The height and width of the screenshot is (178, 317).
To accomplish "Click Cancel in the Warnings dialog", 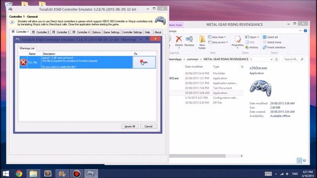I will click(149, 127).
